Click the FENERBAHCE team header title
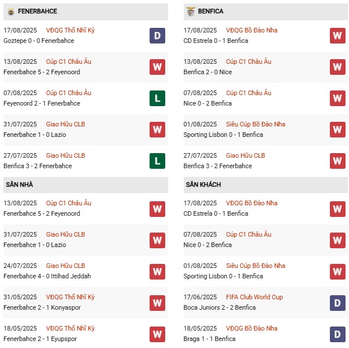Screen dimensions: 349x348 tap(37, 11)
